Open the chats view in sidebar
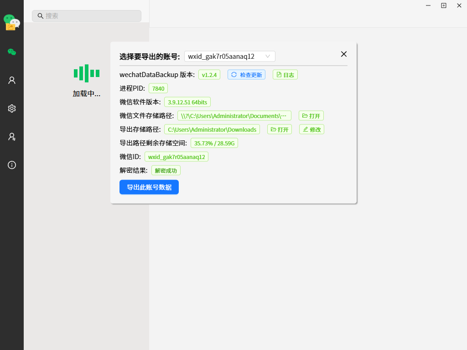467x350 pixels. (11, 52)
